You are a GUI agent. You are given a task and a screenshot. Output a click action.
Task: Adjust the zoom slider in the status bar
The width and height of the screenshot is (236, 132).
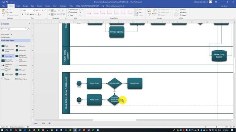point(216,127)
